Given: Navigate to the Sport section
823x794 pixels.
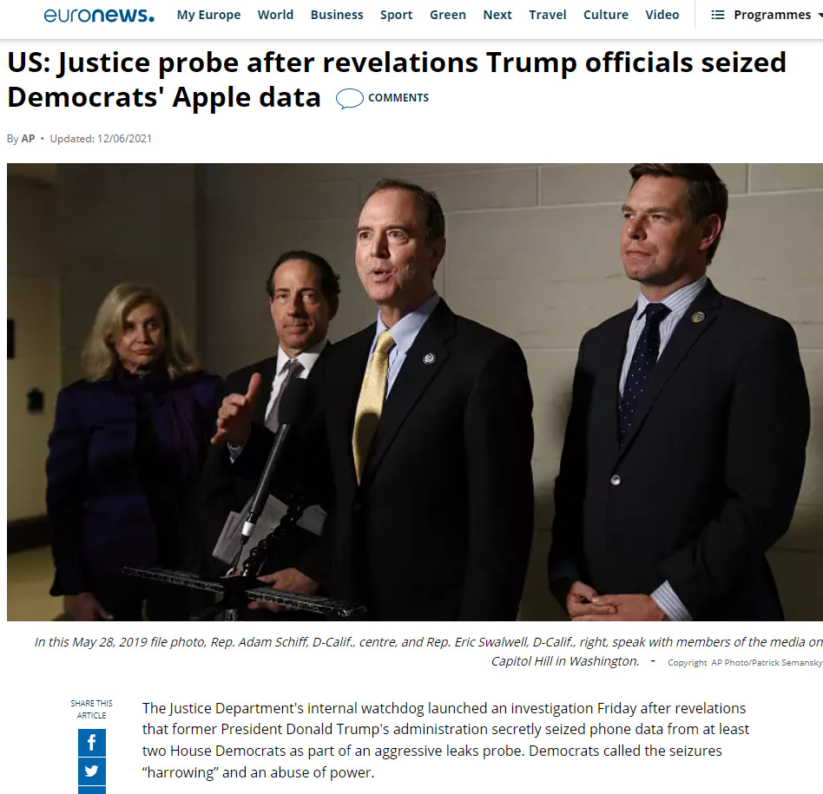Looking at the screenshot, I should [x=396, y=15].
